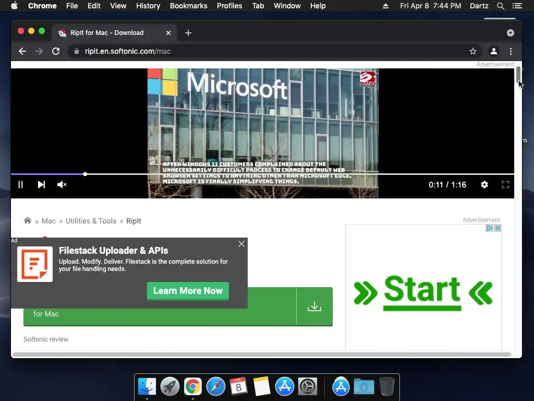Click the Start advertisement banner

click(423, 292)
